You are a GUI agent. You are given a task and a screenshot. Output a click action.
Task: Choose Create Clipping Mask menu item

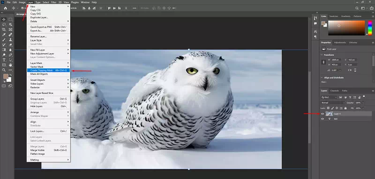(49, 70)
